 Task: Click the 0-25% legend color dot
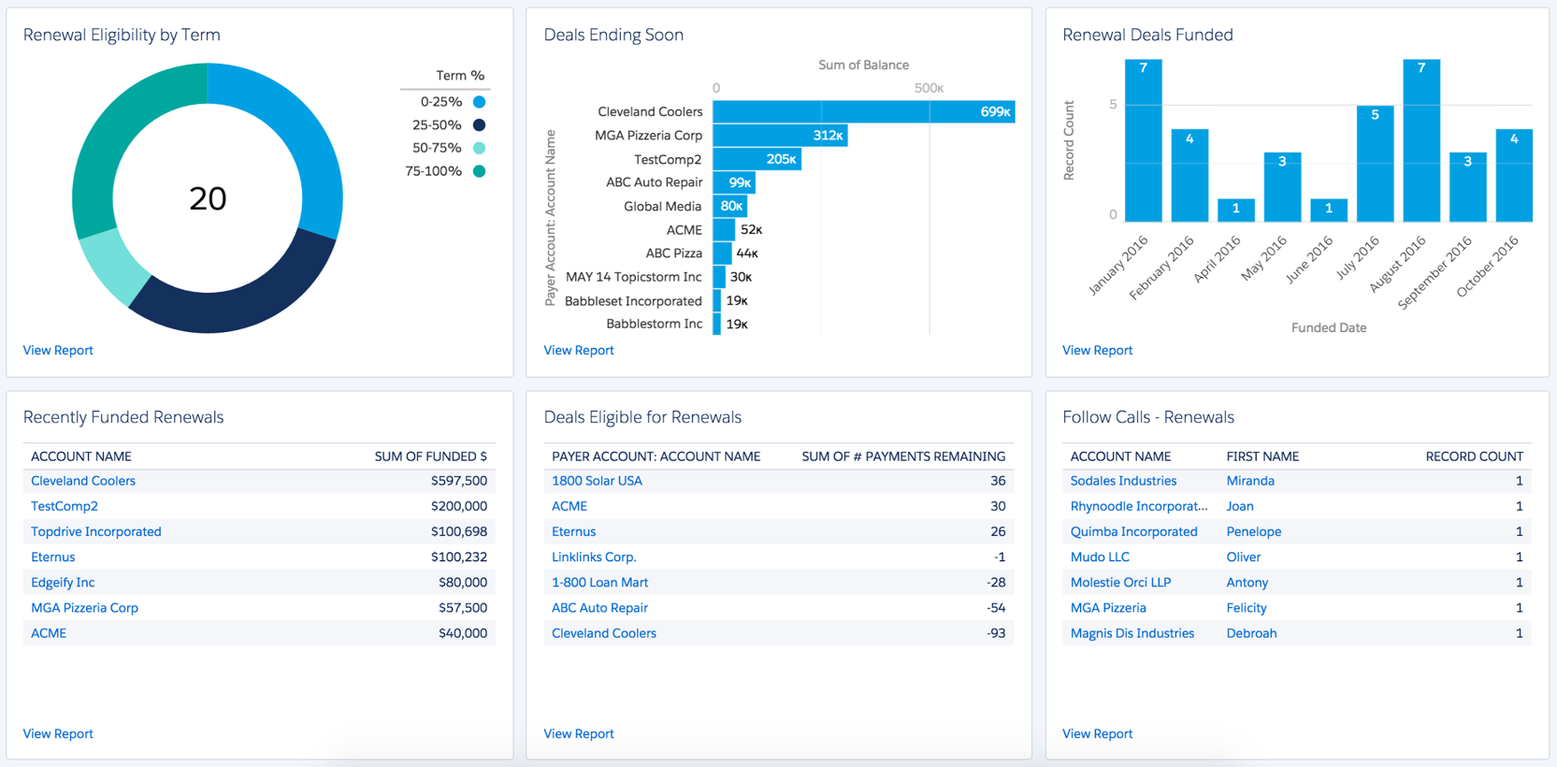click(x=479, y=101)
